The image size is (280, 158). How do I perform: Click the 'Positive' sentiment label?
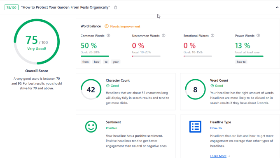(112, 128)
